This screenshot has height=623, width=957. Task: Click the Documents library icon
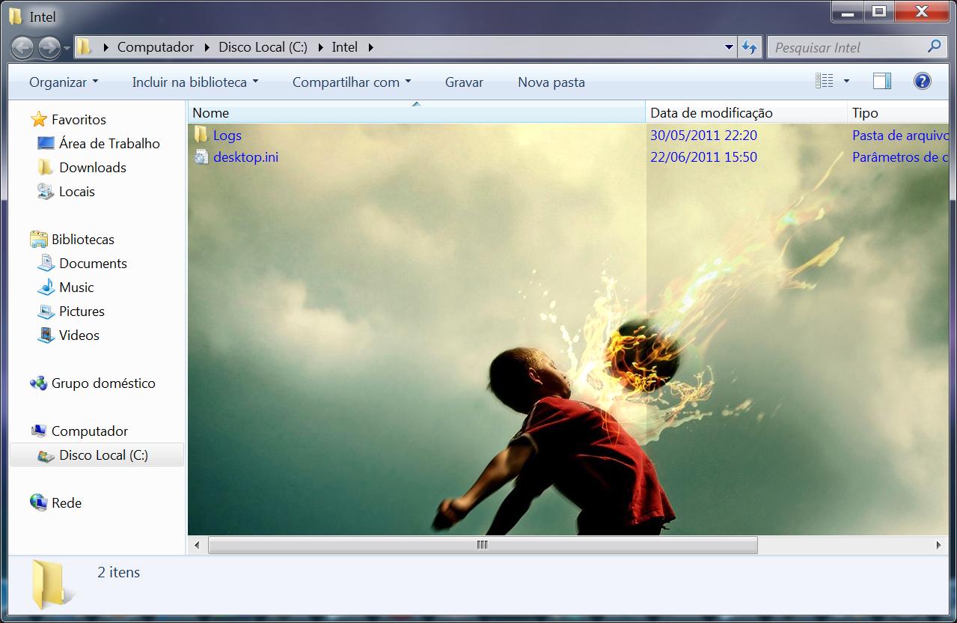(46, 263)
